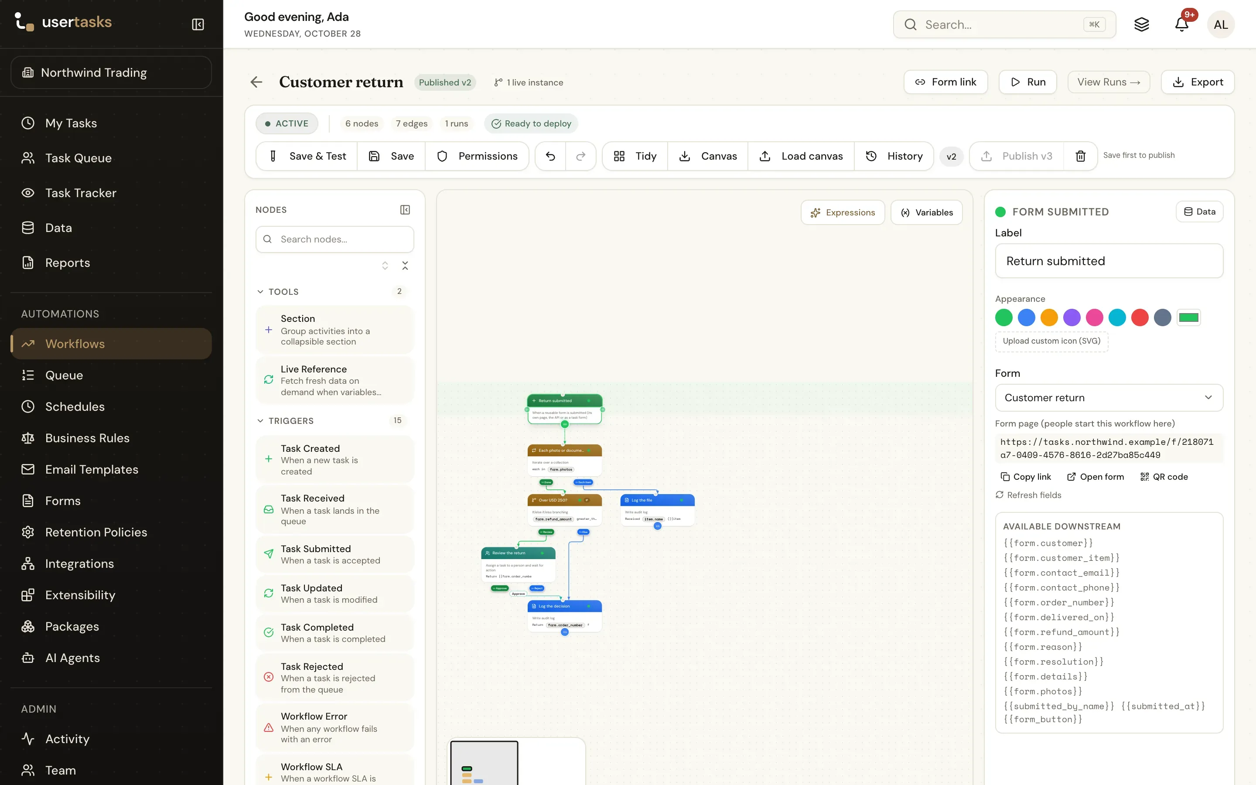
Task: Click Tidy to arrange nodes
Action: [635, 156]
